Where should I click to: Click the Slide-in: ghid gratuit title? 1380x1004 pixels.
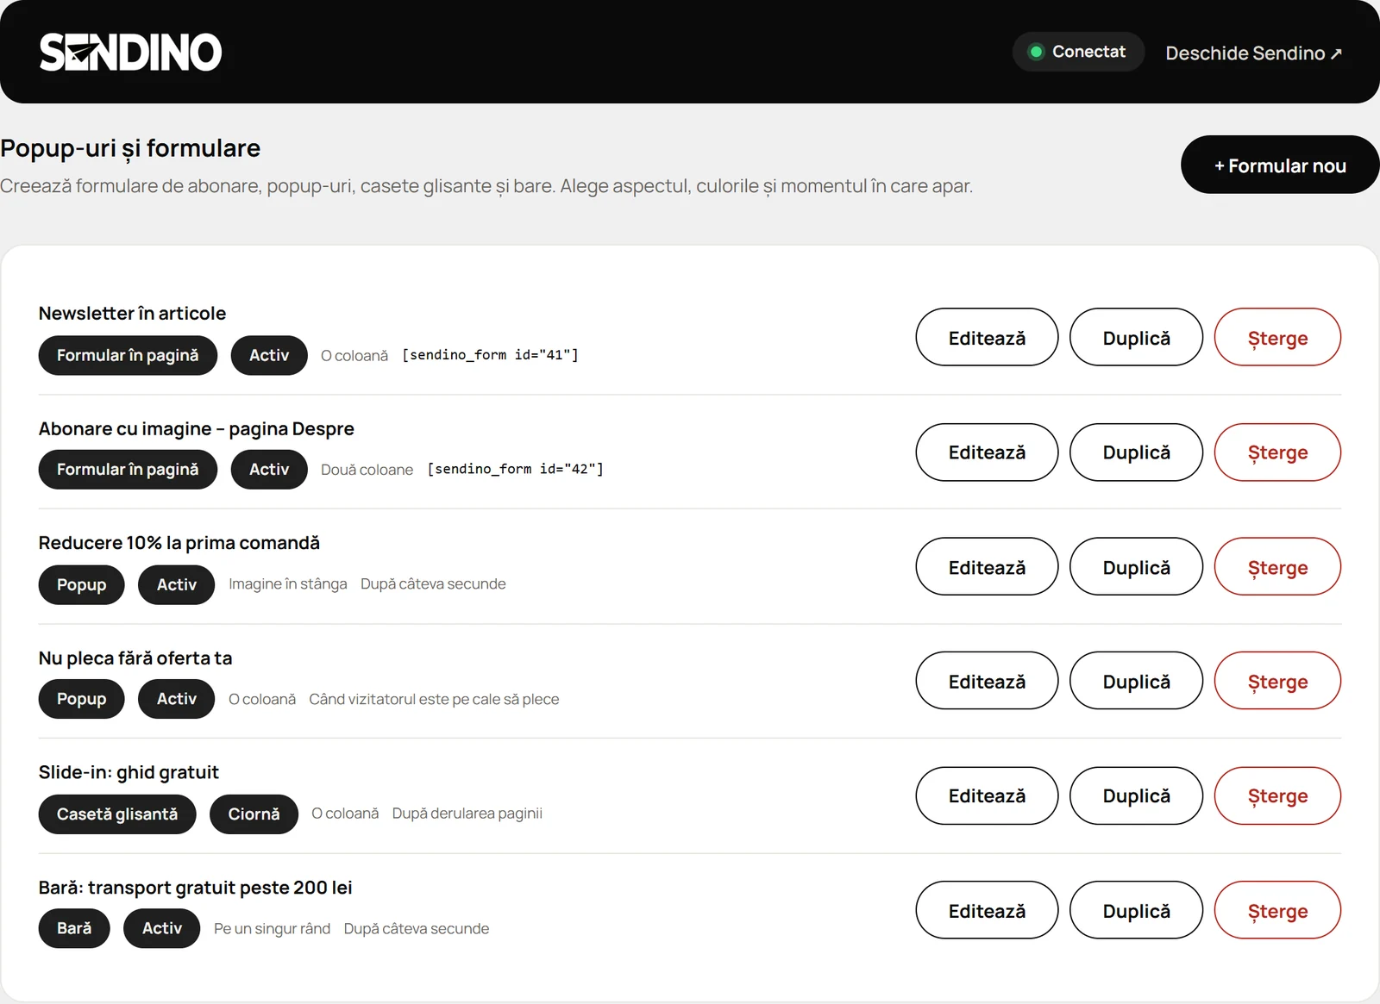129,772
